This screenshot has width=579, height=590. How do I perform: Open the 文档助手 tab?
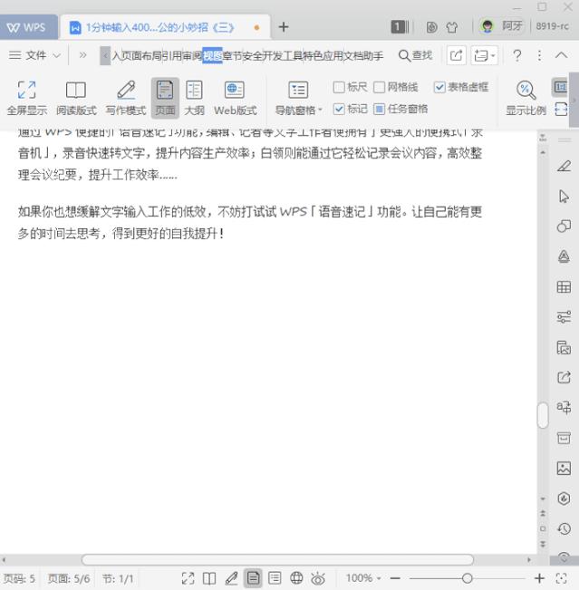363,55
